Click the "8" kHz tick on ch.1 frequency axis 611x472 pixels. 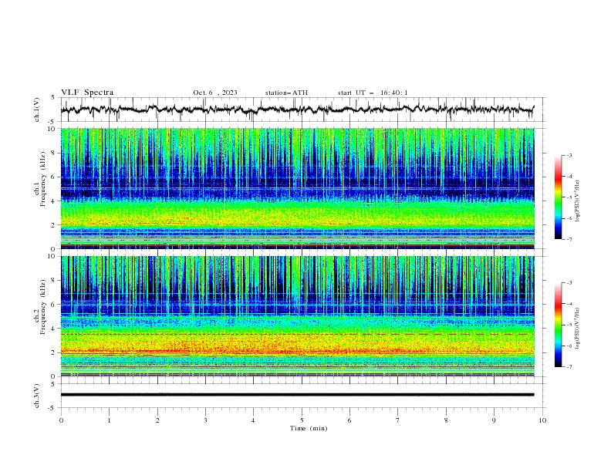(54, 153)
